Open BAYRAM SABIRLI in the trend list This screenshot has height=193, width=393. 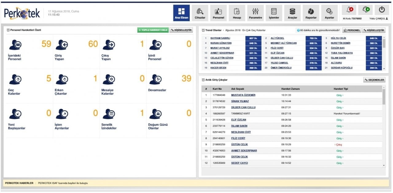[x=220, y=38]
